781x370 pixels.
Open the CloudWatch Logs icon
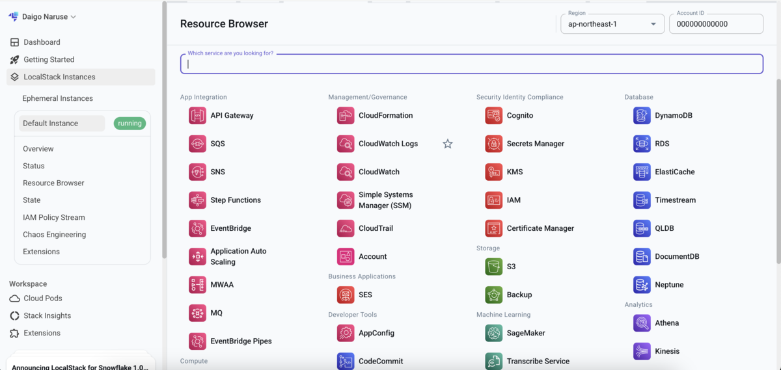346,144
